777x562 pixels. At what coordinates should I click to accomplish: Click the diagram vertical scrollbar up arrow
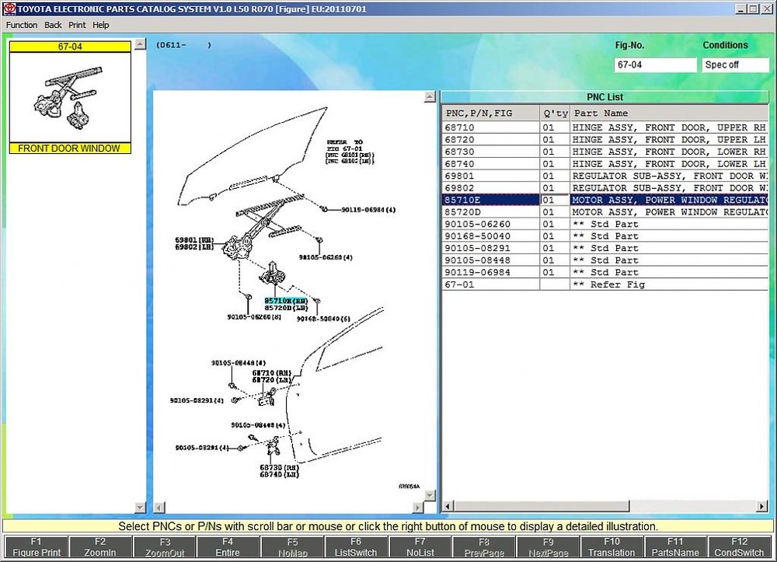(x=430, y=96)
